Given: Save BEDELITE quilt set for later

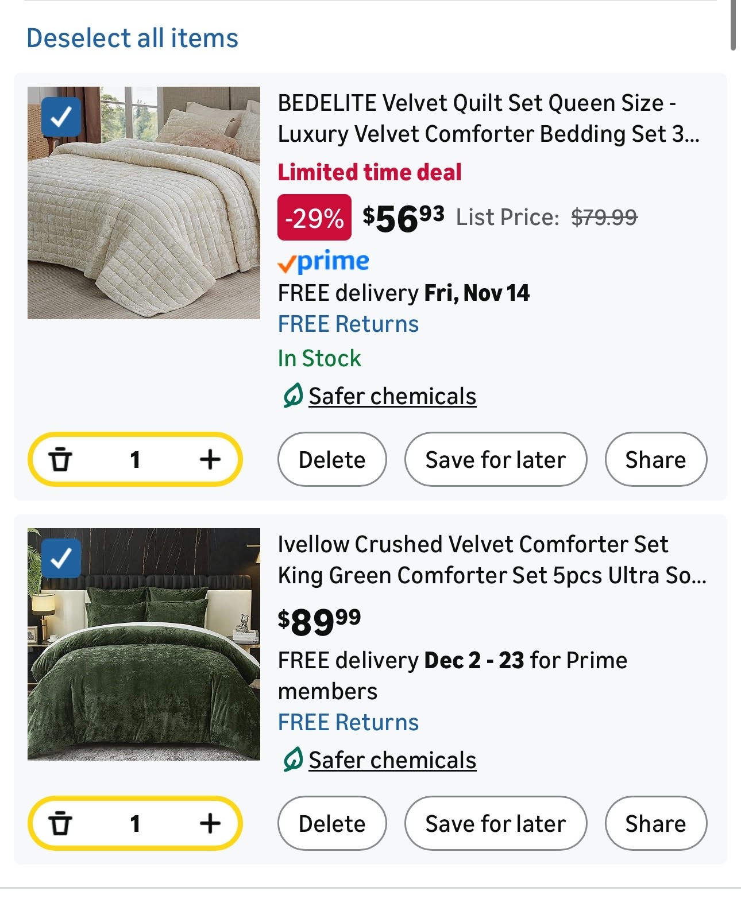Looking at the screenshot, I should (495, 460).
